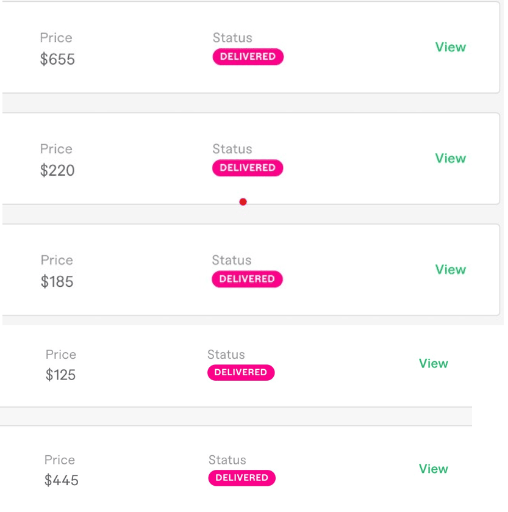Screen dimensions: 508x512
Task: Click the Price label above $655
Action: click(56, 38)
